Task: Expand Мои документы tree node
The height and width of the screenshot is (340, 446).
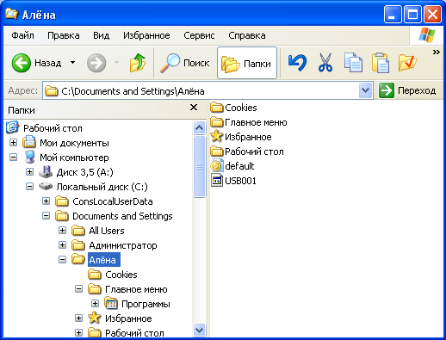Action: click(x=13, y=142)
